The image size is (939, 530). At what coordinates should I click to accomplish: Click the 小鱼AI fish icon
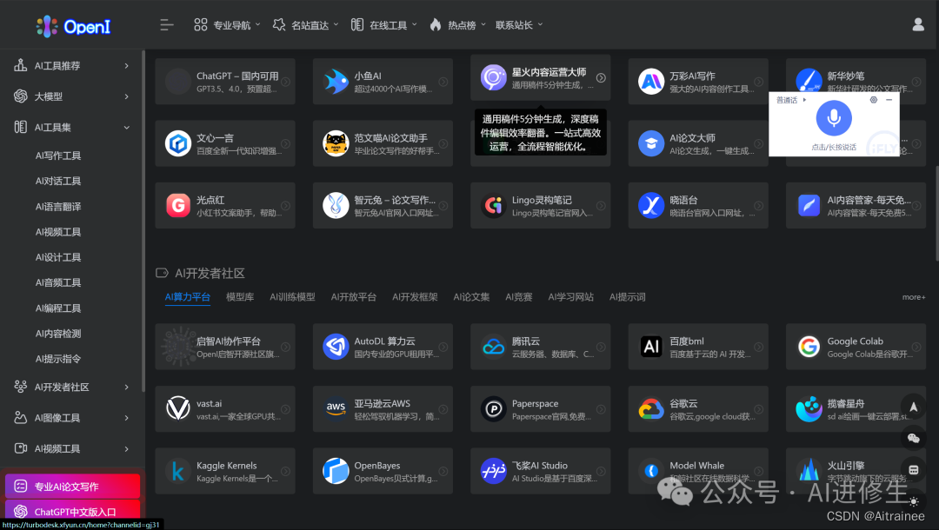(x=336, y=82)
